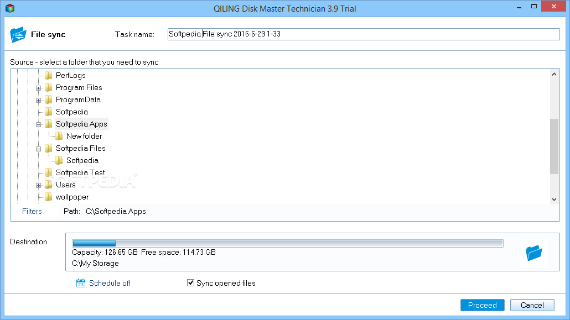
Task: Click the folder tree scrollbar thumb
Action: 554,146
